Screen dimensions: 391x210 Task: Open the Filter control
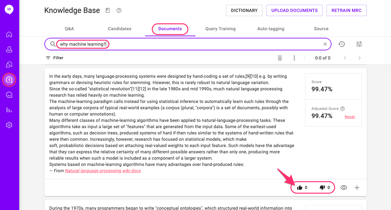(54, 58)
